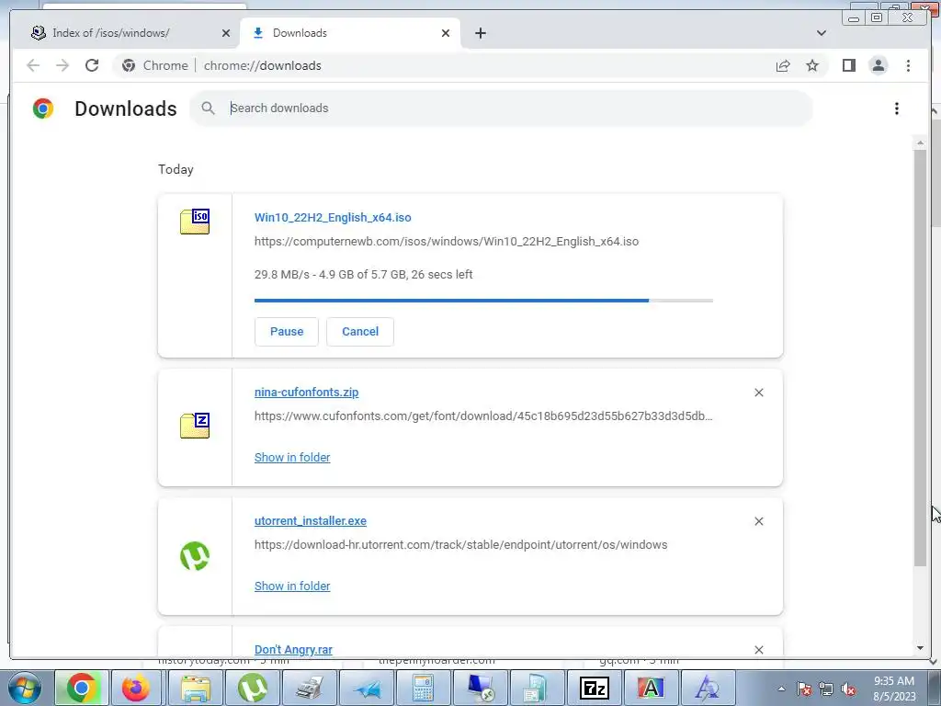Remove utorrent_installer.exe from the list
This screenshot has height=706, width=941.
pos(758,521)
